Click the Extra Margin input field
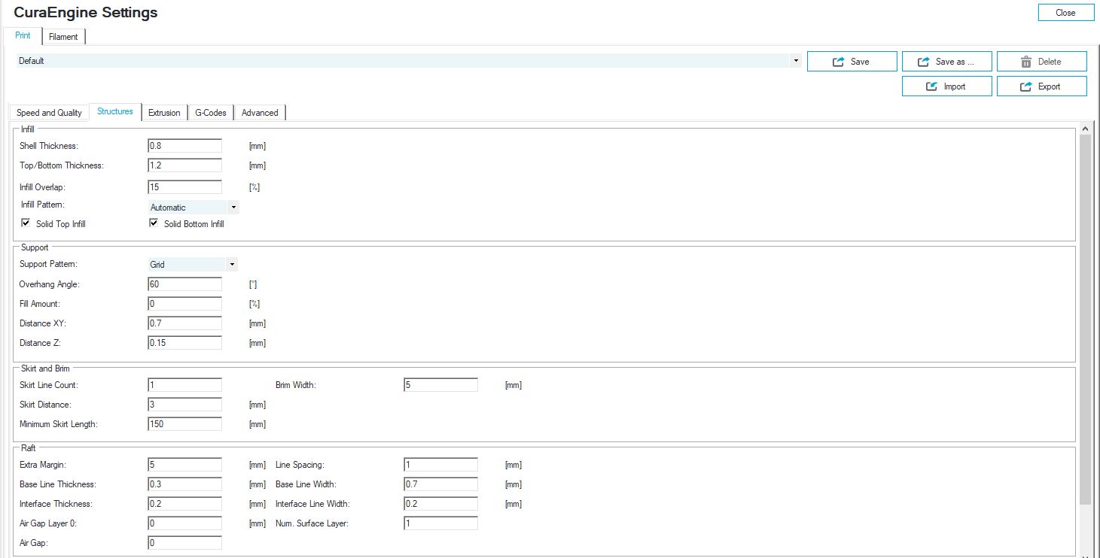Image resolution: width=1100 pixels, height=558 pixels. point(185,465)
